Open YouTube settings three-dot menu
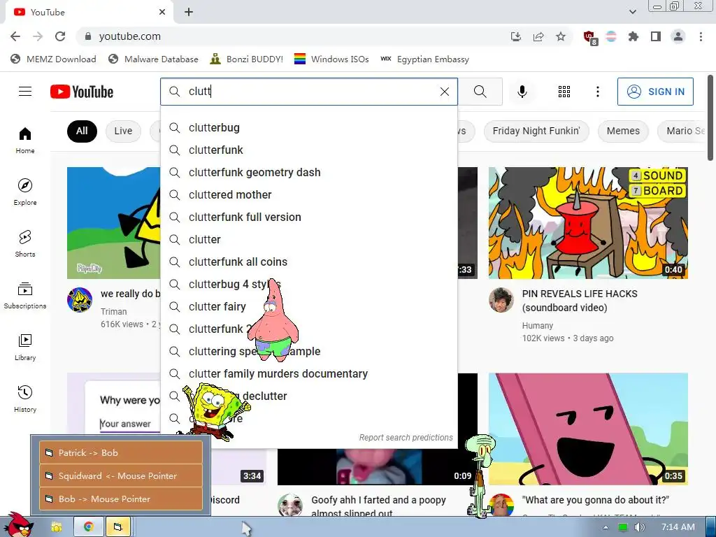 pyautogui.click(x=597, y=92)
